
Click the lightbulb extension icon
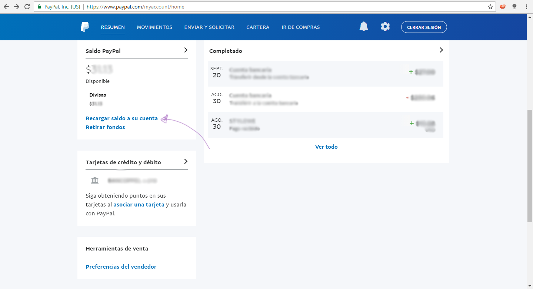click(x=514, y=7)
